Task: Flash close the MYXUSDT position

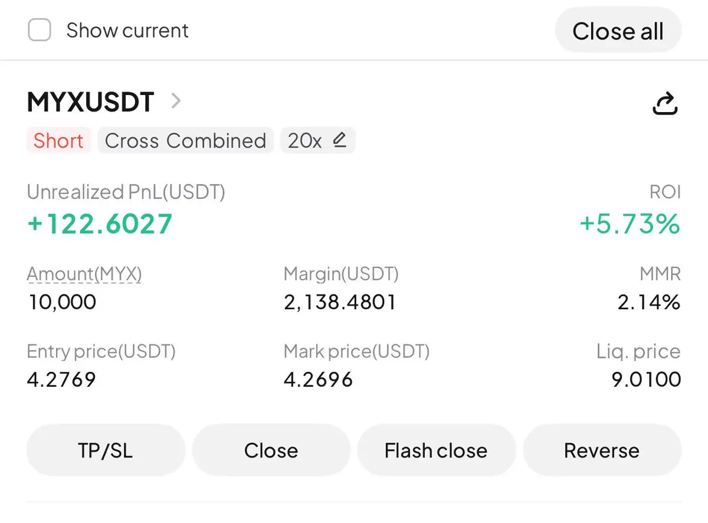Action: (436, 450)
